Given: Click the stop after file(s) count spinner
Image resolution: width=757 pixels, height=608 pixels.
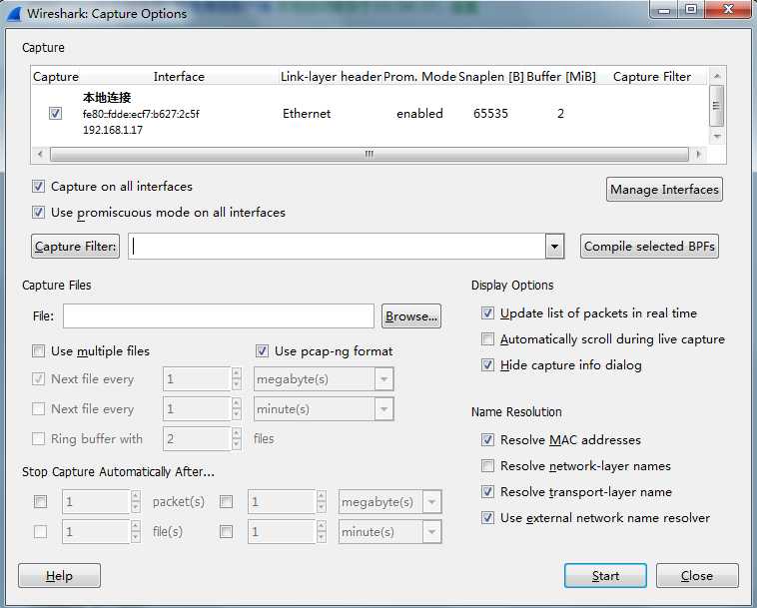Looking at the screenshot, I should click(x=101, y=532).
